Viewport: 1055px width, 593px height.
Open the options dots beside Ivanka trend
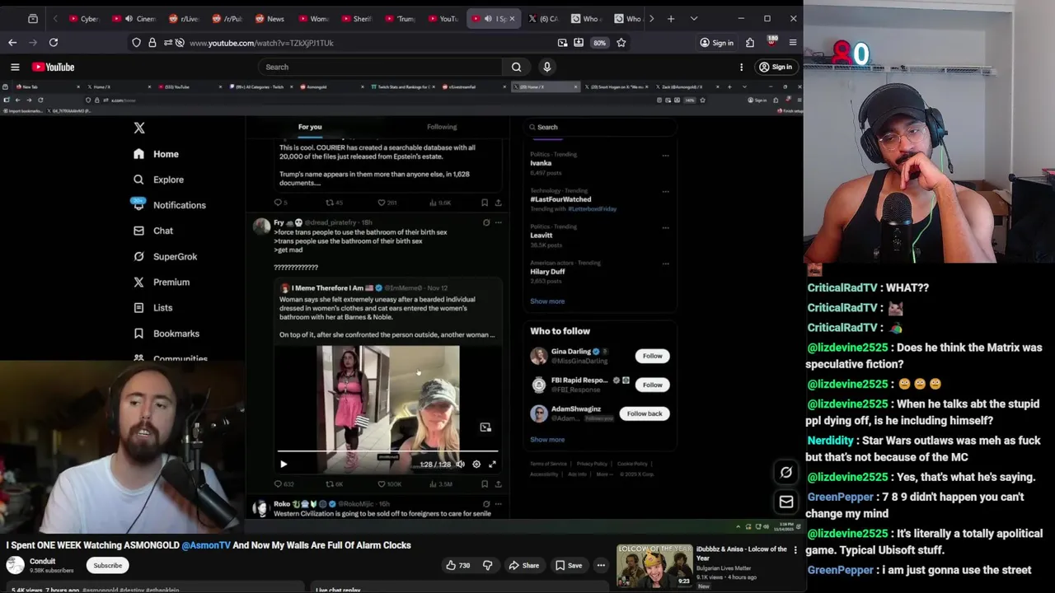click(x=665, y=155)
